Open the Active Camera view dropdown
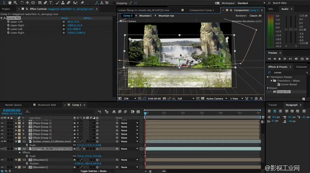Screen dimensions: 310x173 pyautogui.click(x=217, y=98)
